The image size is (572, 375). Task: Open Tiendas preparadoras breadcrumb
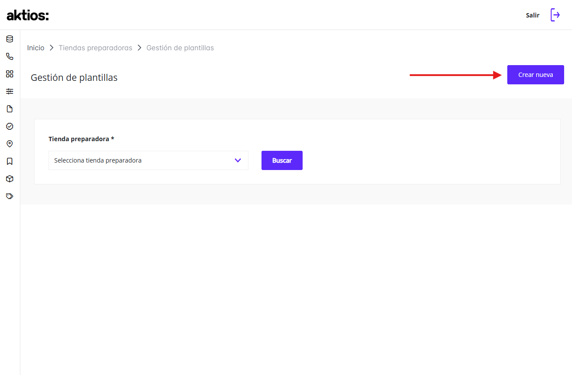(x=95, y=48)
